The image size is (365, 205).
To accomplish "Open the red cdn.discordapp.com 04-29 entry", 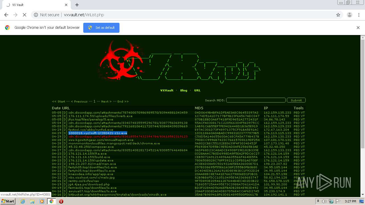I will click(x=128, y=136).
